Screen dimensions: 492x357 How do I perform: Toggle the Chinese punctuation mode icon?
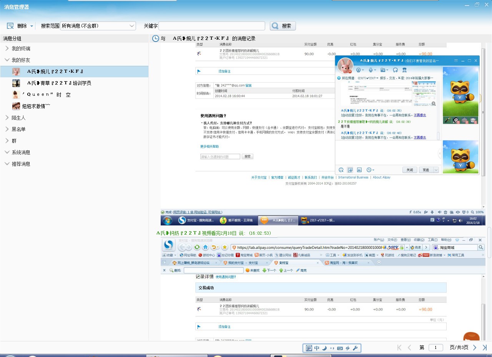coord(332,348)
